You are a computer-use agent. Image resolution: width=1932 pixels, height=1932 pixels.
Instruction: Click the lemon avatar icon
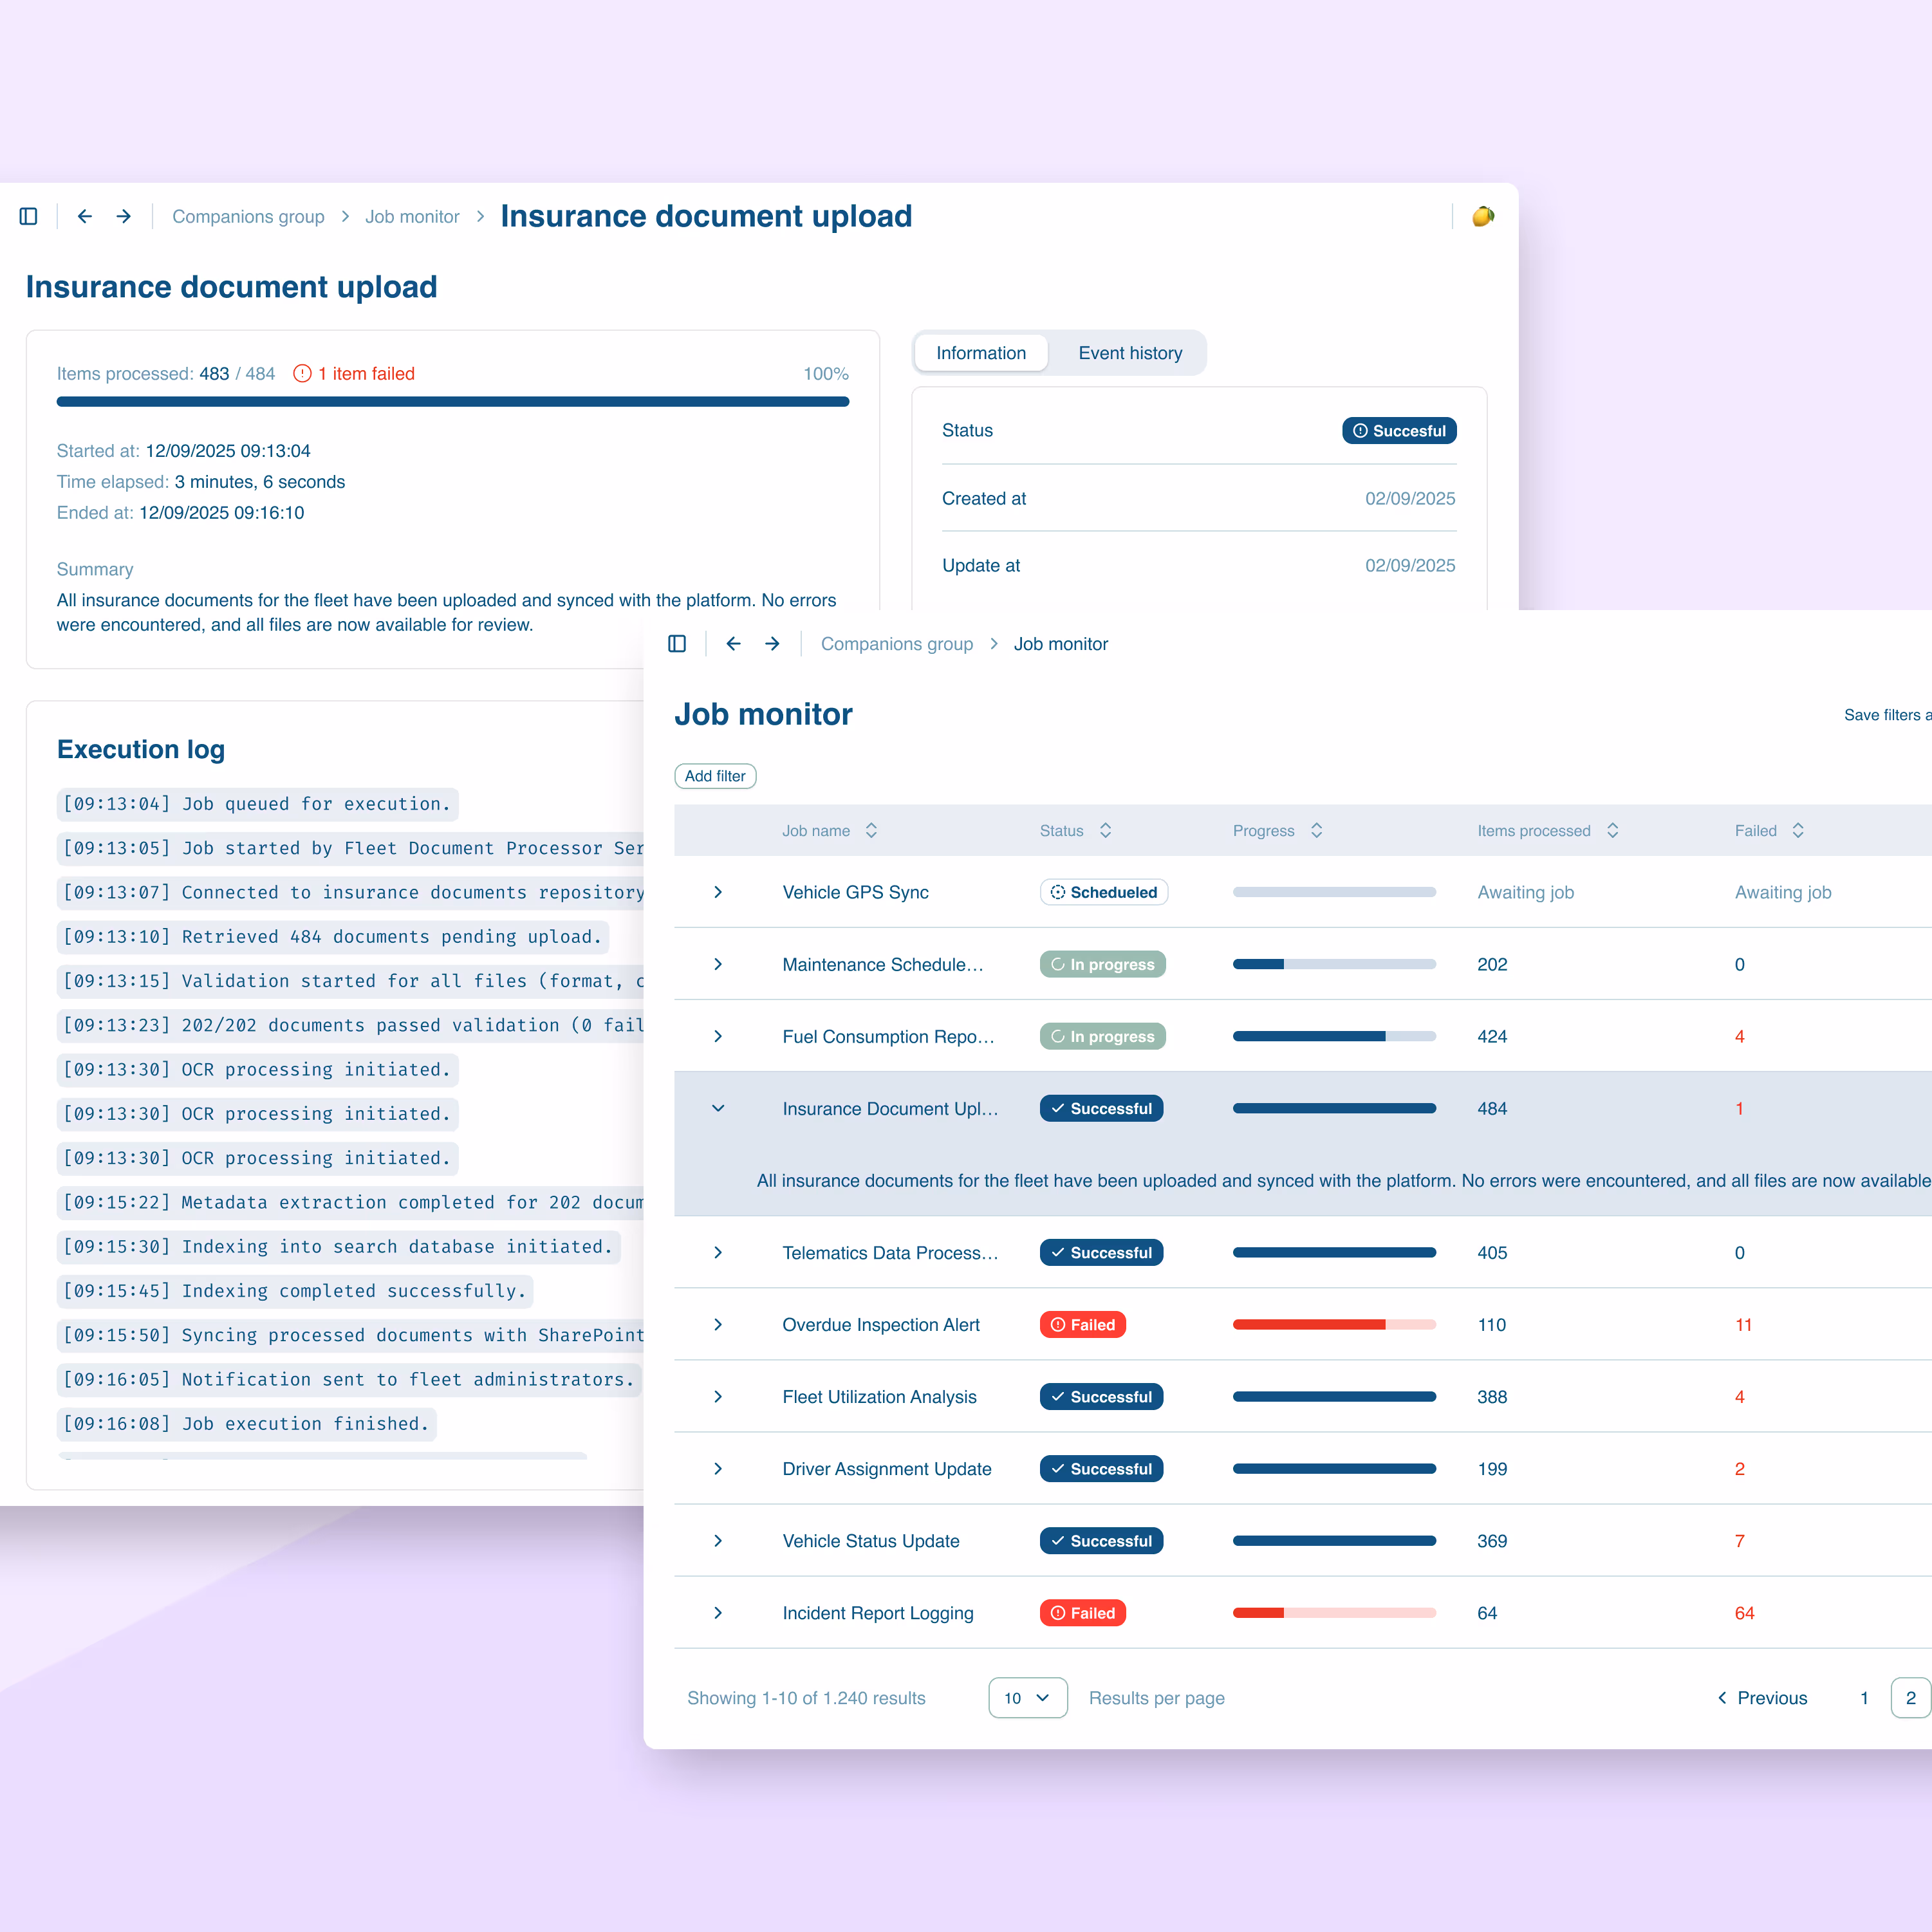[x=1482, y=216]
